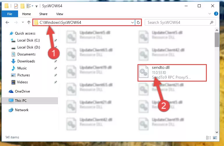Expand address bar history dropdown
This screenshot has width=224, height=146.
point(133,22)
